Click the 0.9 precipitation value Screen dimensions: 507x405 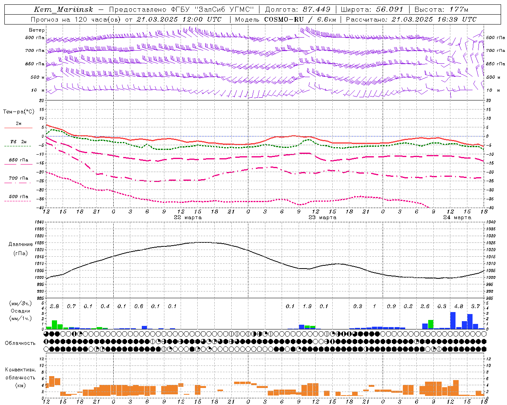pyautogui.click(x=391, y=307)
